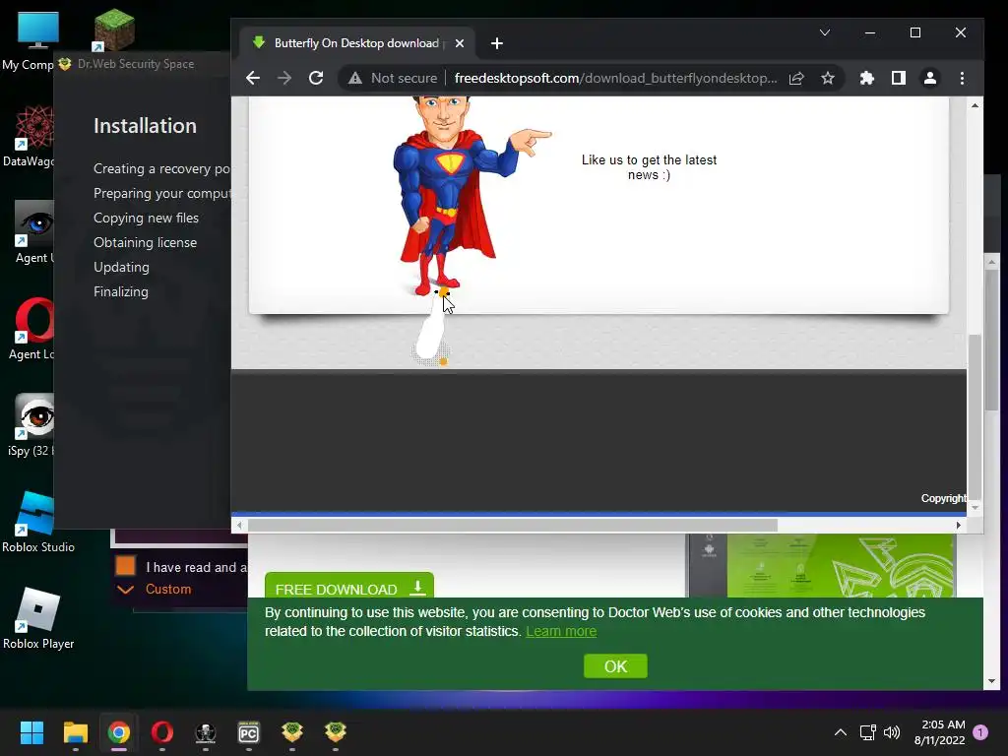This screenshot has height=756, width=1008.
Task: Select the Butterfly On Desktop download tab
Action: pos(356,43)
